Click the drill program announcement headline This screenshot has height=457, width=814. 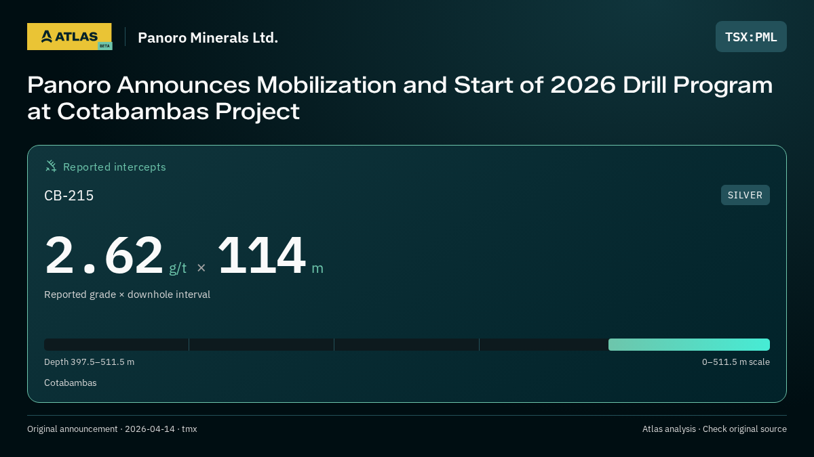(400, 97)
